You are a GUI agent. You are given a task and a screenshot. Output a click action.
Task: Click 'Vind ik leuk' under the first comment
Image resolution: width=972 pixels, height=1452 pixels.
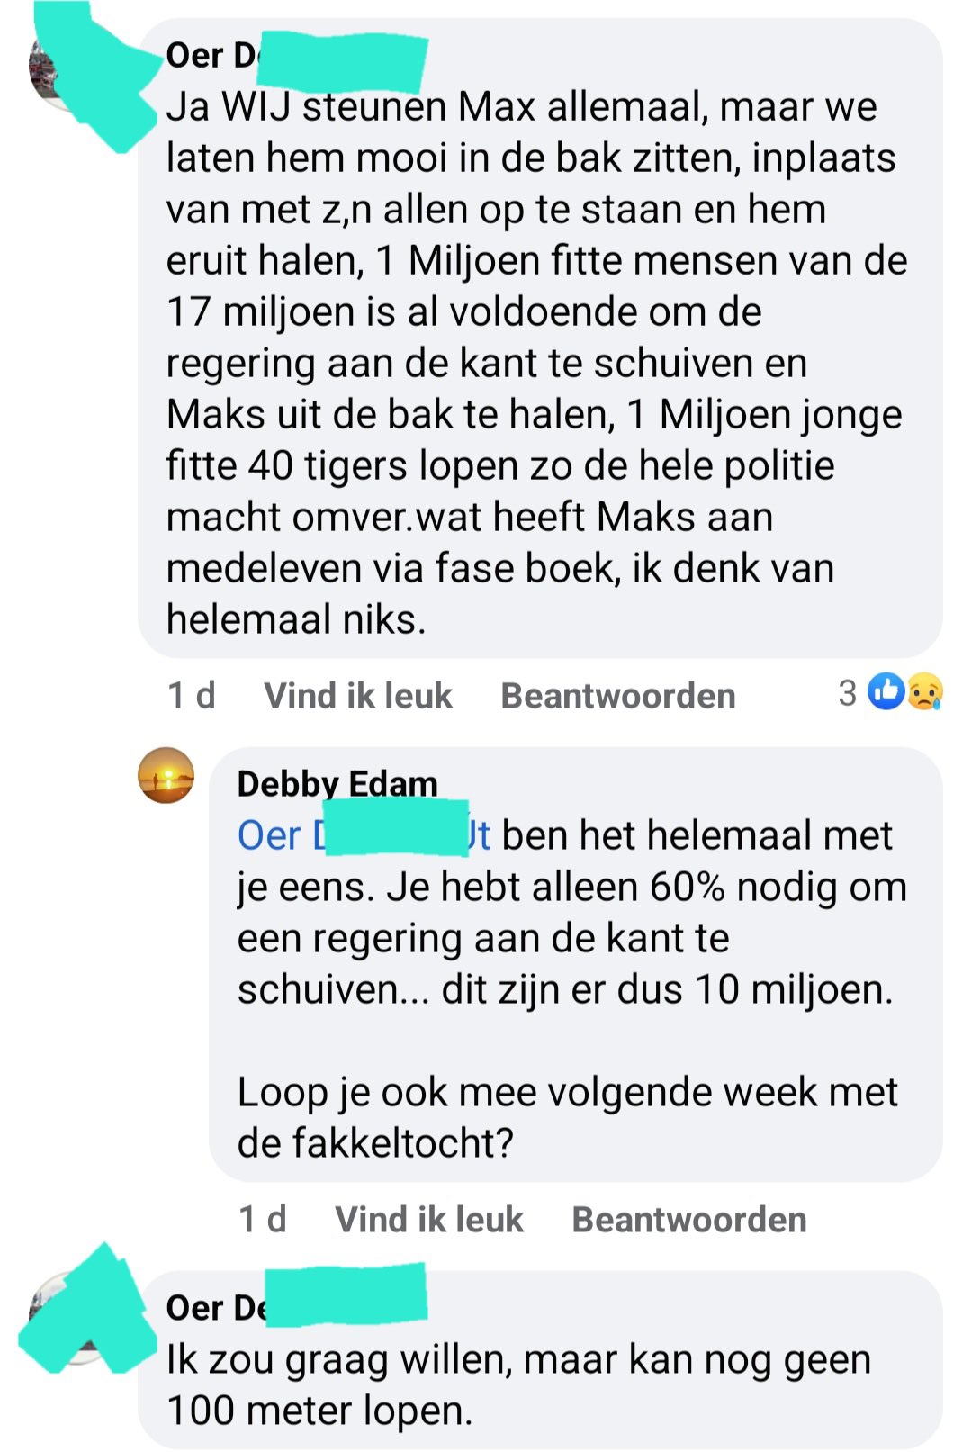(x=357, y=695)
